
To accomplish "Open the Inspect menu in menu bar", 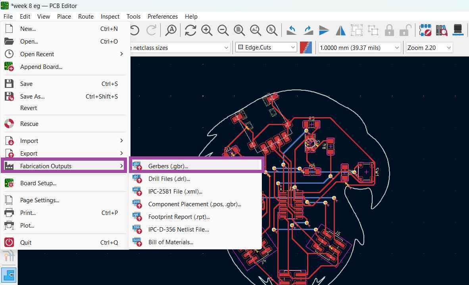I will coord(110,17).
